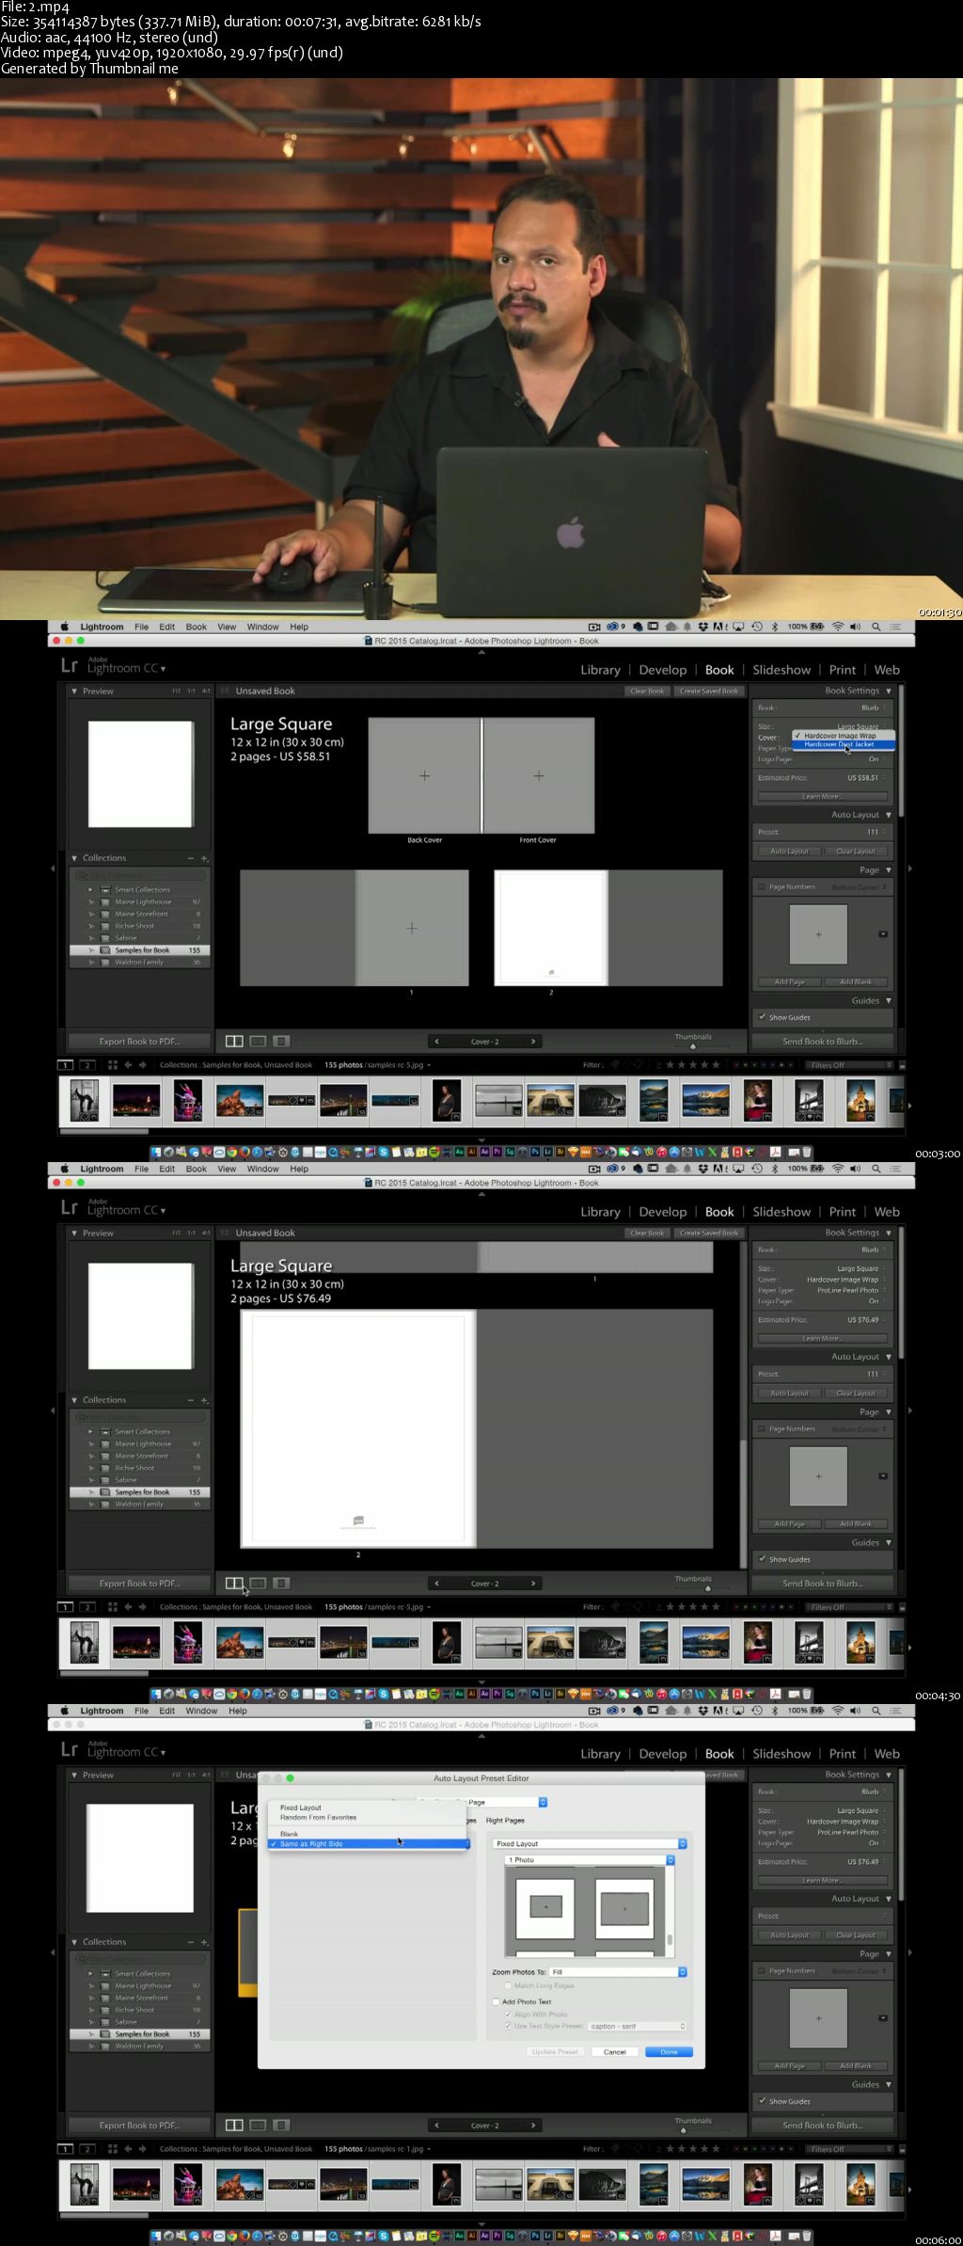Click Create Saved Book in 00:03:00 frame
Screen dimensions: 963x2246
pos(709,691)
